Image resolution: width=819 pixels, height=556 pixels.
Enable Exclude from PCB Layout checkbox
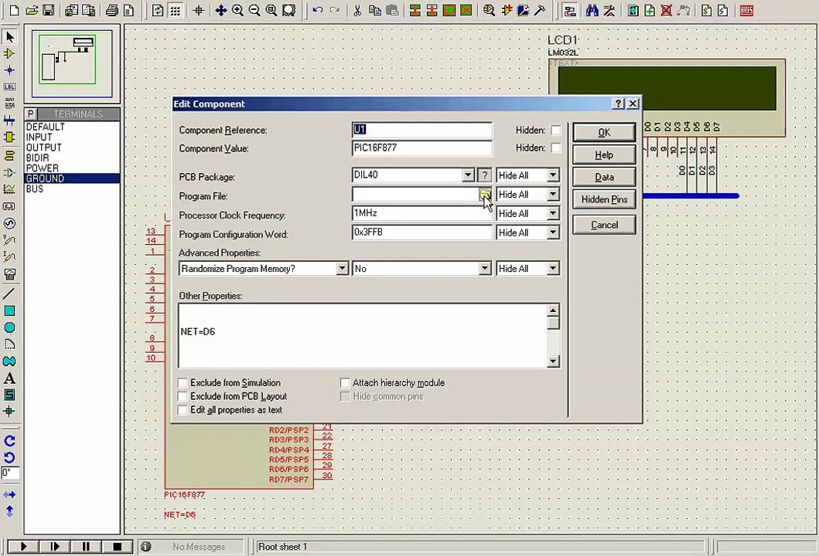pos(183,396)
